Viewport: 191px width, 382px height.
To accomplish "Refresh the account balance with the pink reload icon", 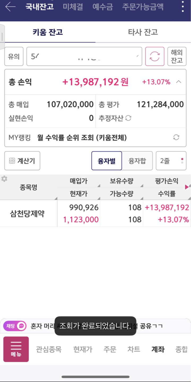I will pos(155,57).
